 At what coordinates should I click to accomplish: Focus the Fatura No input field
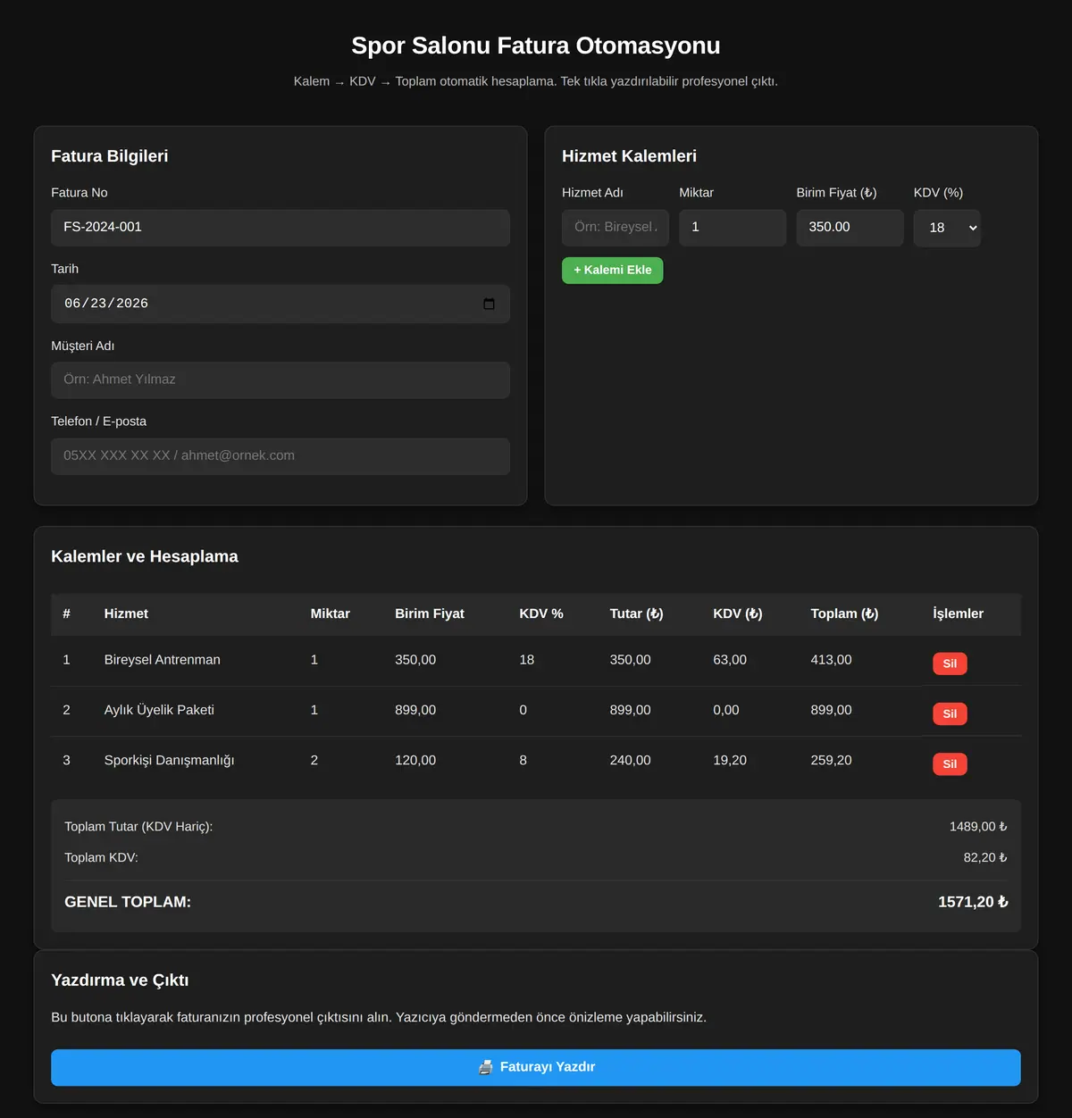point(281,228)
